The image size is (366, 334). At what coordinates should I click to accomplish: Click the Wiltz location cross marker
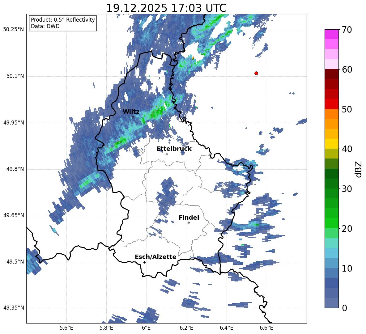coord(133,117)
